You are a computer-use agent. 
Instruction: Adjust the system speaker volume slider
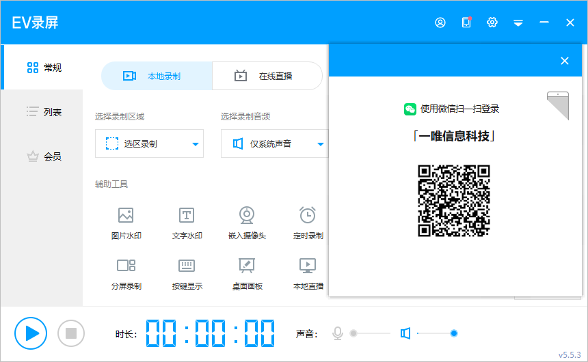[437, 333]
